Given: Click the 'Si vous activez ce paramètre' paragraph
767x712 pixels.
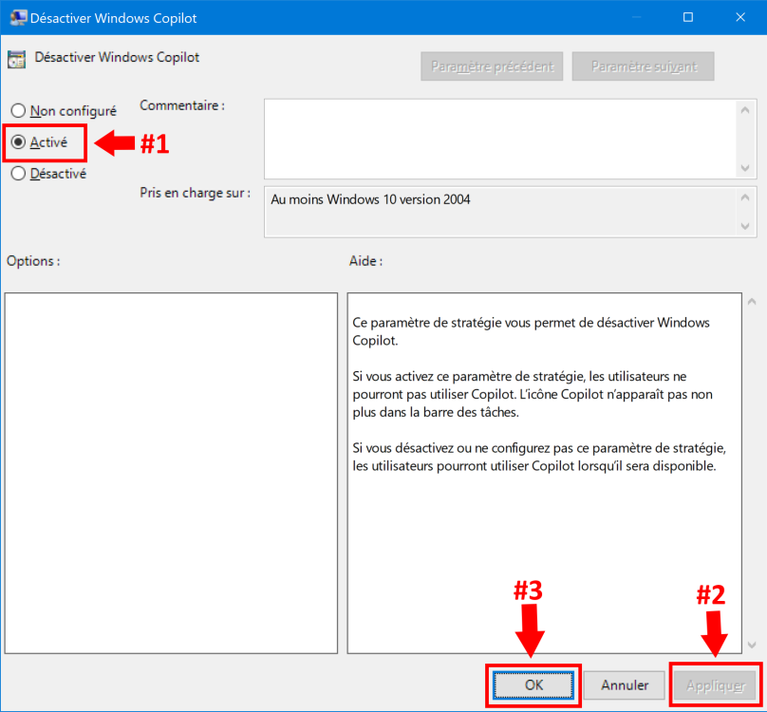Looking at the screenshot, I should click(x=533, y=394).
